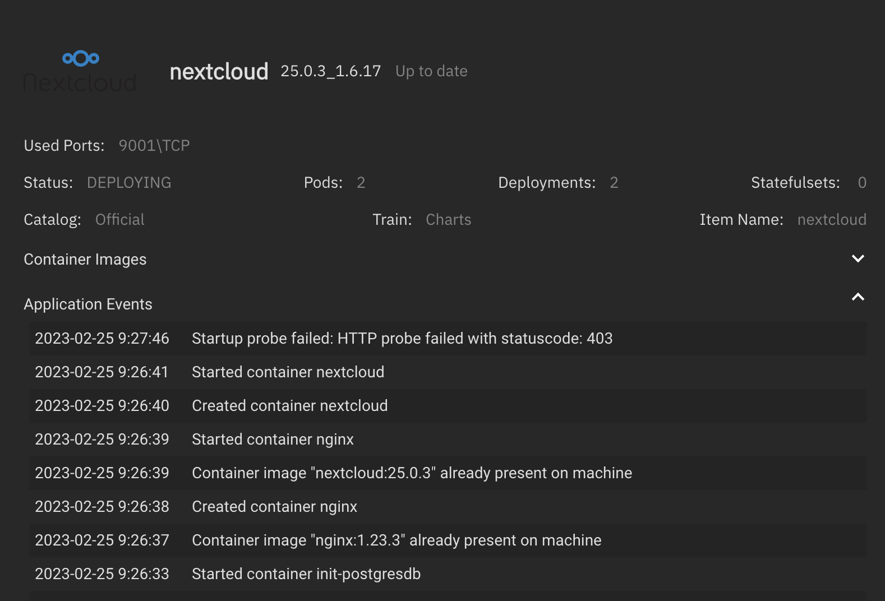
Task: Click the Nextcloud logo icon
Action: (80, 71)
